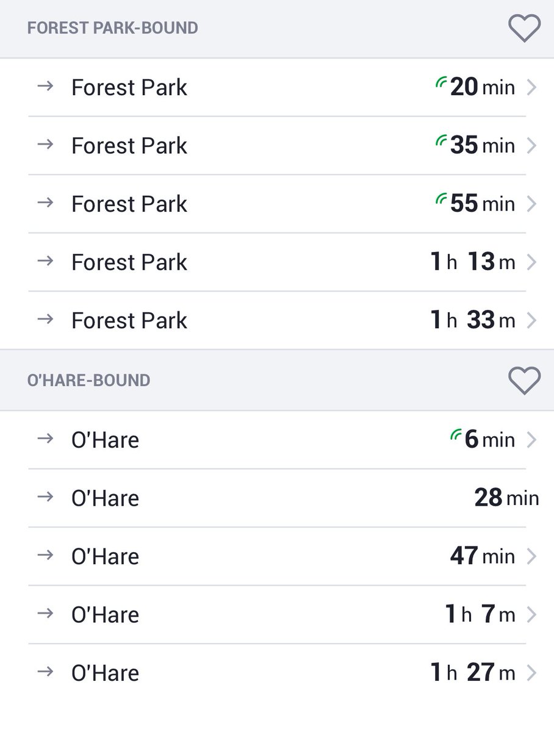The width and height of the screenshot is (554, 732).
Task: Favorite the Forest Park-bound direction heart
Action: [524, 29]
